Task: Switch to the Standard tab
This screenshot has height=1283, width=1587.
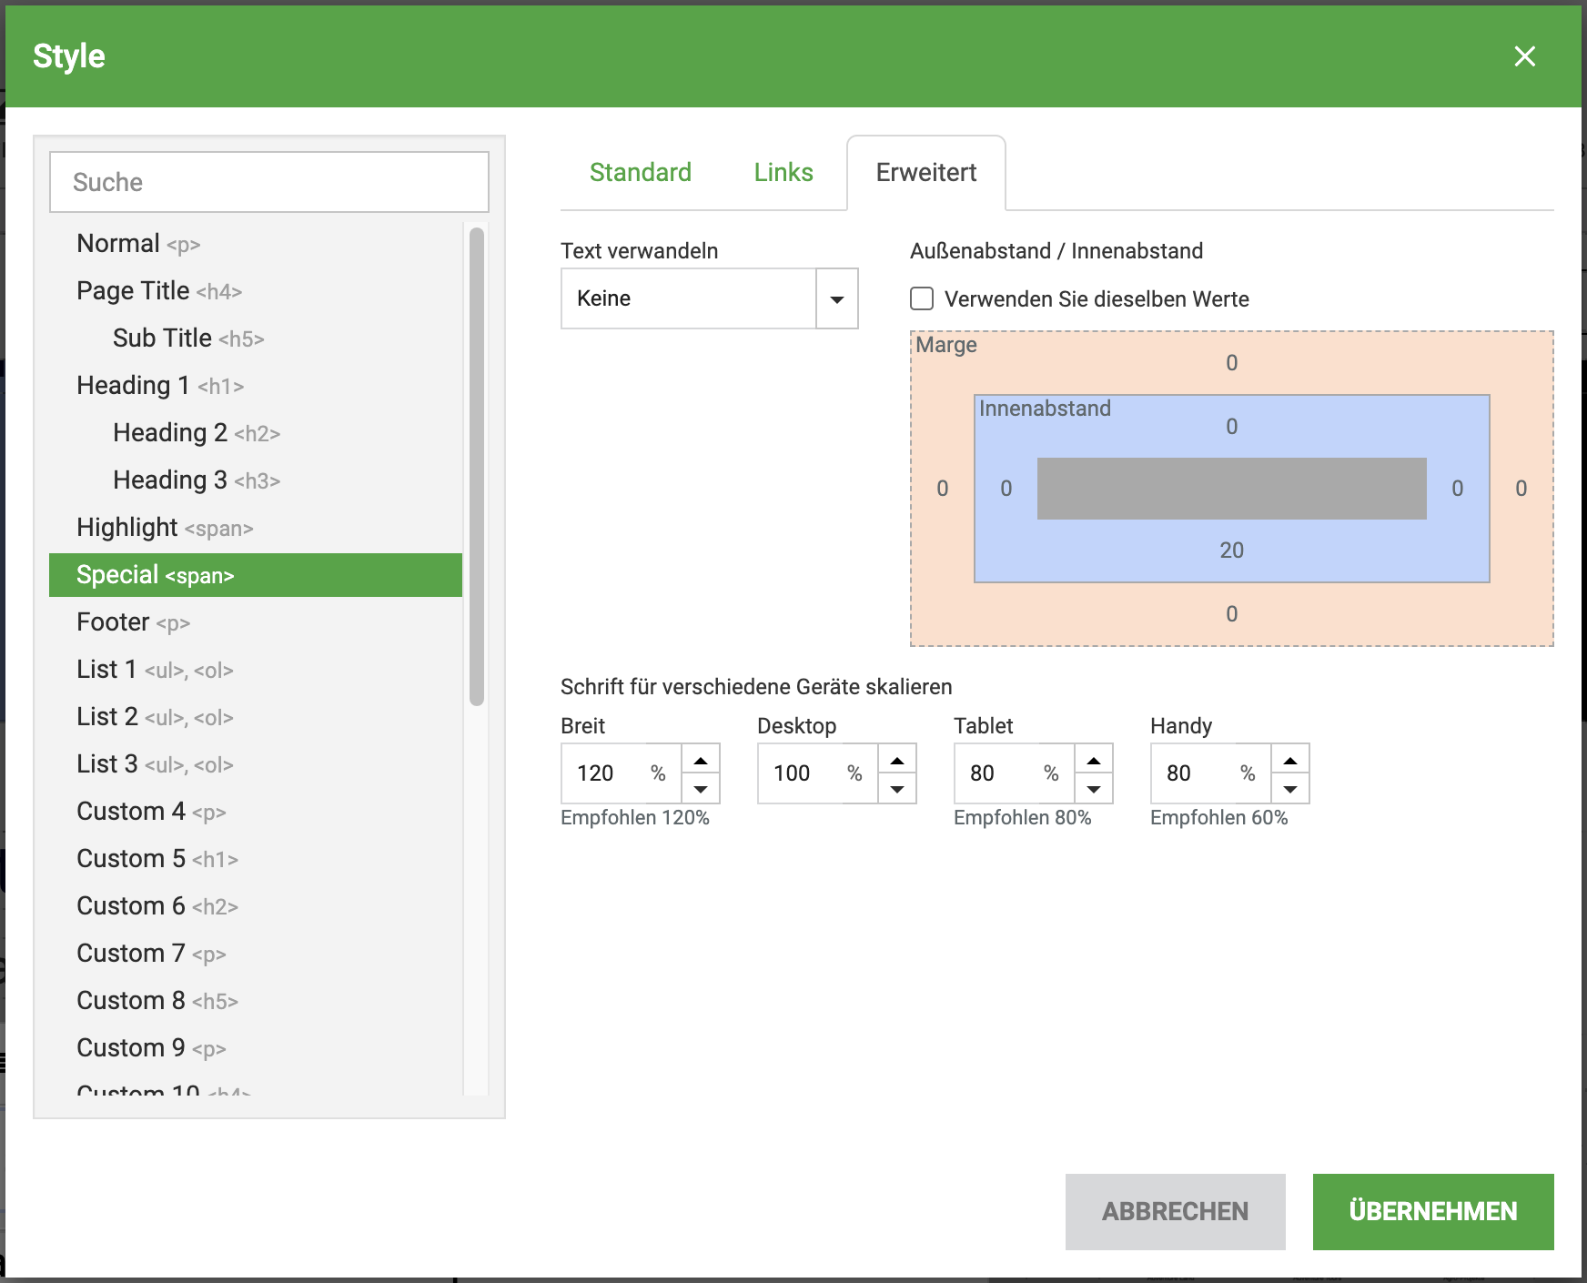Action: tap(640, 173)
